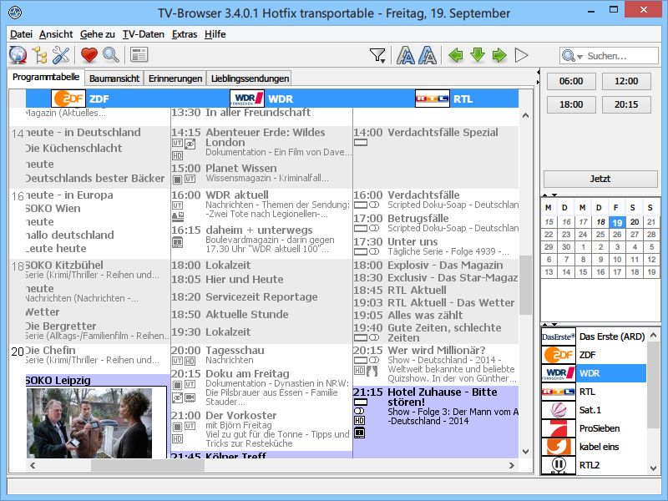Open Verdachtsfälle Spezial at 14:00

point(436,137)
